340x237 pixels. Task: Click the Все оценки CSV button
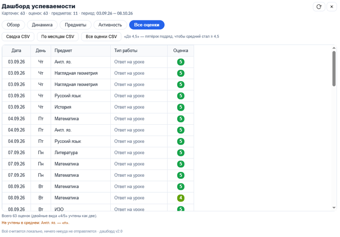(101, 36)
